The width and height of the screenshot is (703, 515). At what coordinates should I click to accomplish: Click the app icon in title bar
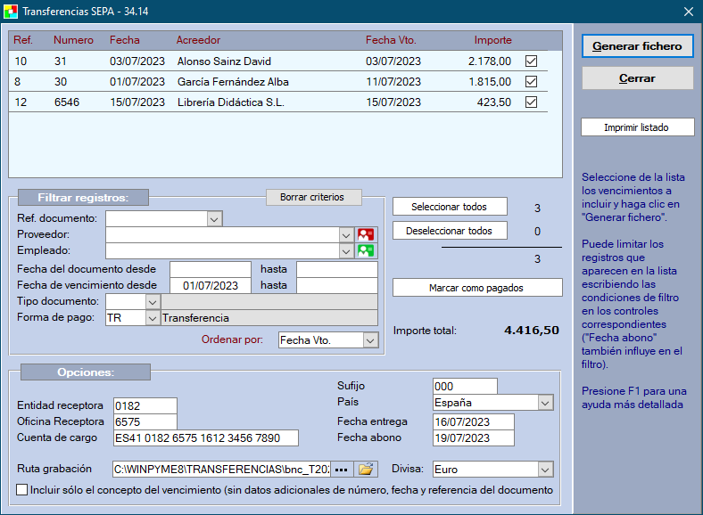[x=11, y=12]
